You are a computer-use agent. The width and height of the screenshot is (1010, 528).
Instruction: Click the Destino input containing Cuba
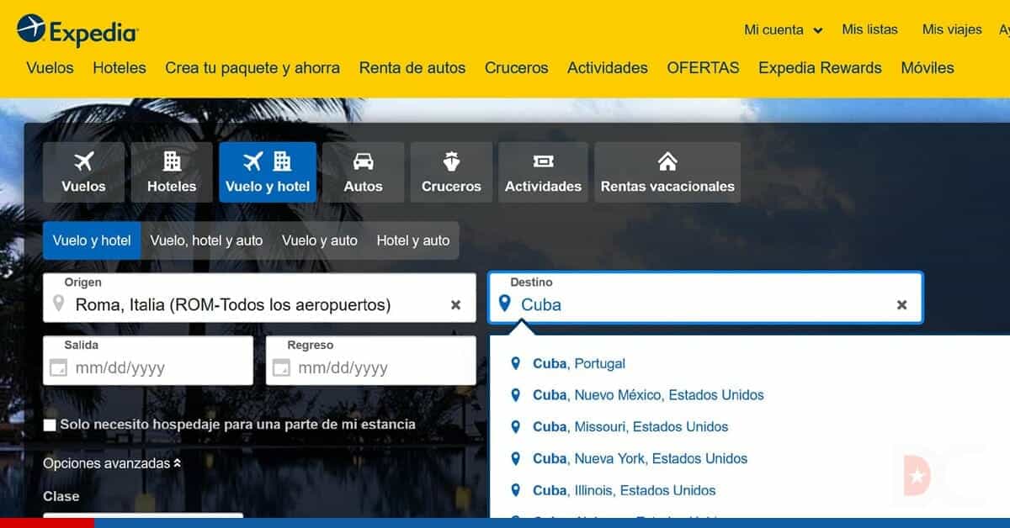click(705, 298)
